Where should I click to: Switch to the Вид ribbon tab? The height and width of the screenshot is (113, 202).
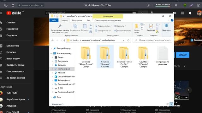pos(88,20)
